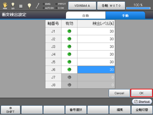
Task: Click the J5 axis row label
Action: 53,62
